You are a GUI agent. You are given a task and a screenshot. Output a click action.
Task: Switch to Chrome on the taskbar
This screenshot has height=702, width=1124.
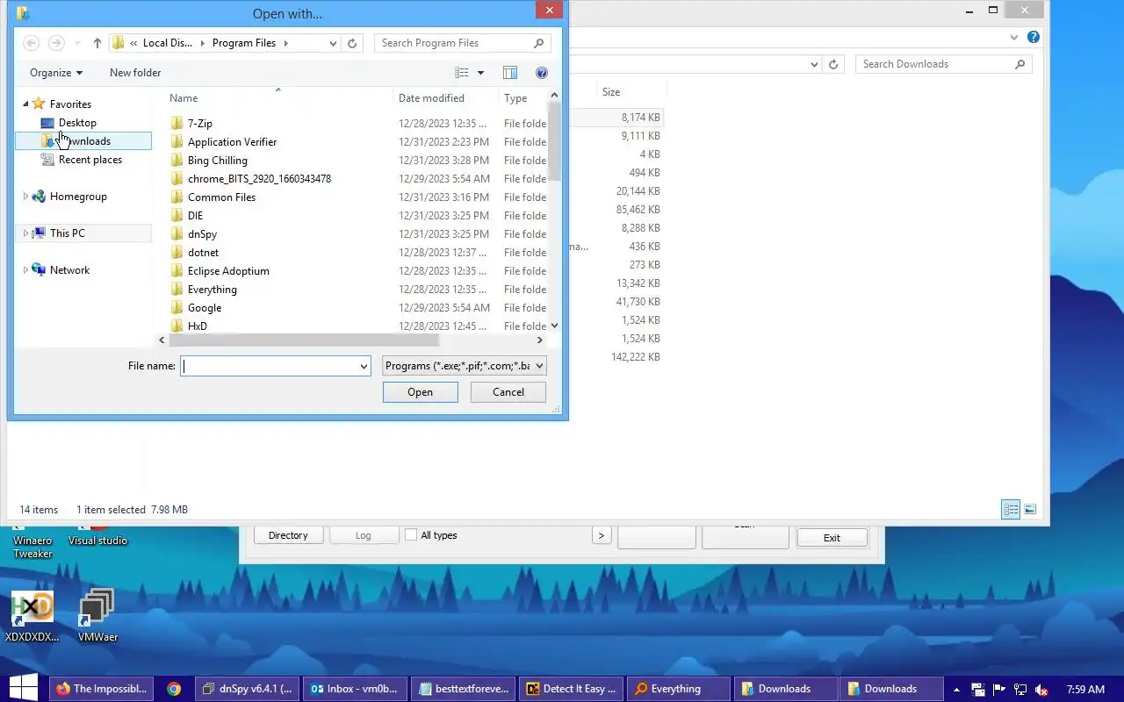[x=174, y=689]
